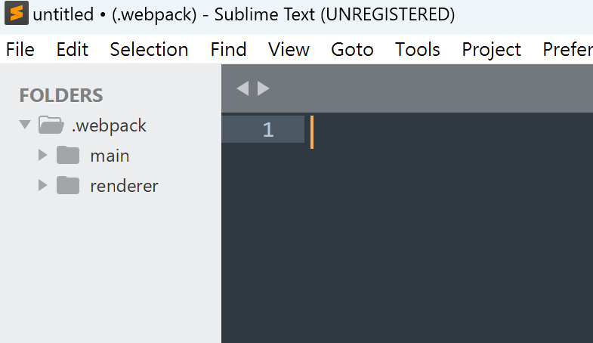Image resolution: width=593 pixels, height=343 pixels.
Task: Open the Goto menu
Action: click(352, 50)
